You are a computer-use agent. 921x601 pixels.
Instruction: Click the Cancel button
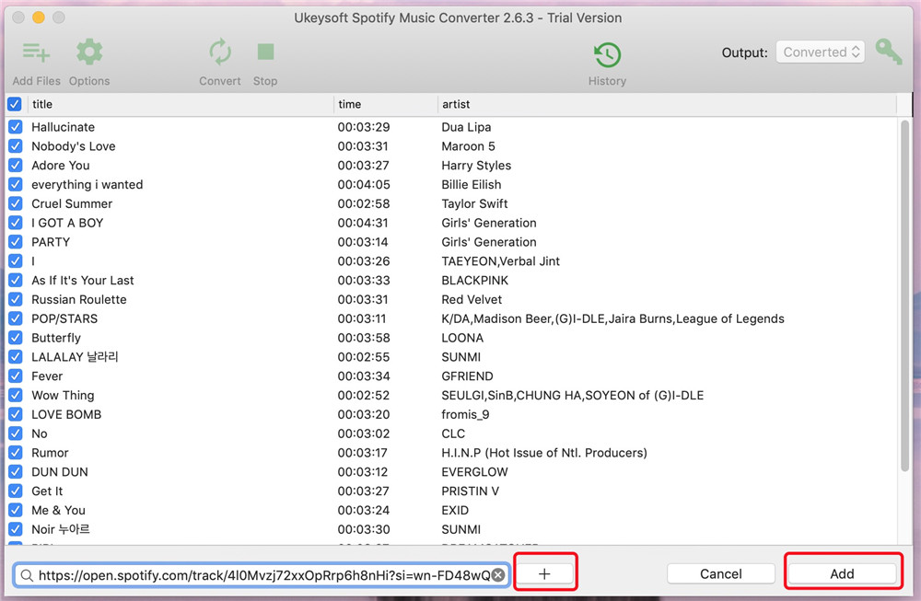[721, 573]
